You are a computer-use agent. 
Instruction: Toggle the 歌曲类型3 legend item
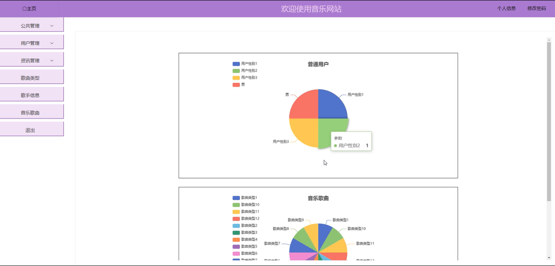click(x=245, y=232)
